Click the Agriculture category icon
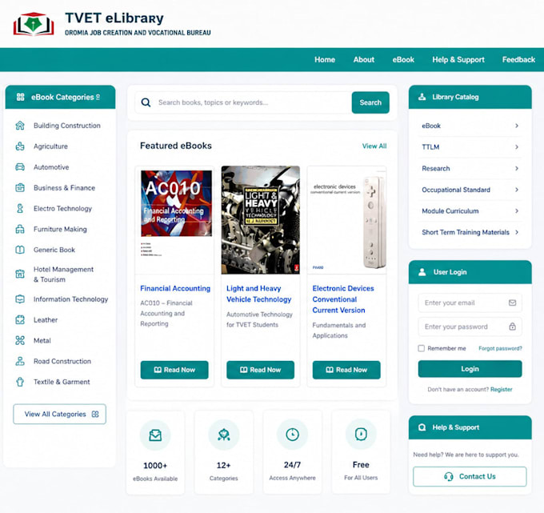This screenshot has height=513, width=544. pyautogui.click(x=20, y=146)
